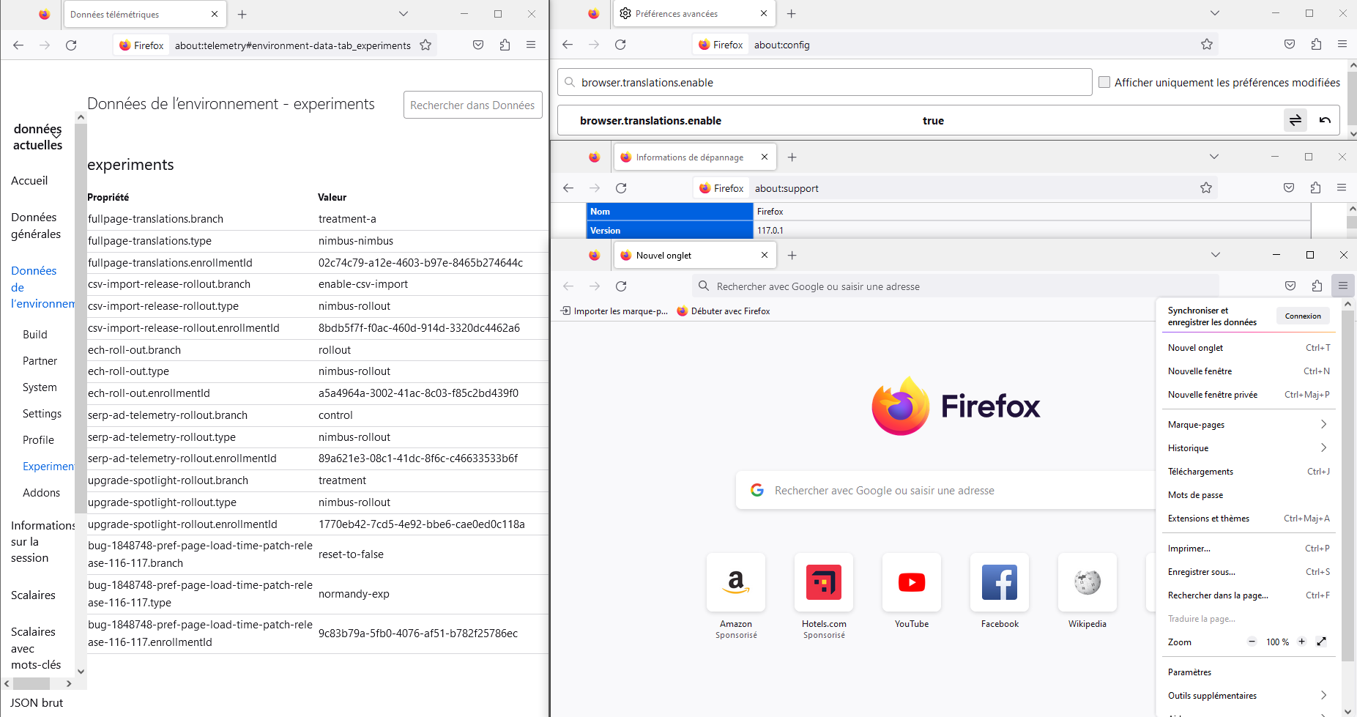The height and width of the screenshot is (717, 1357).
Task: Open extensions icon in about:config window
Action: tap(1316, 45)
